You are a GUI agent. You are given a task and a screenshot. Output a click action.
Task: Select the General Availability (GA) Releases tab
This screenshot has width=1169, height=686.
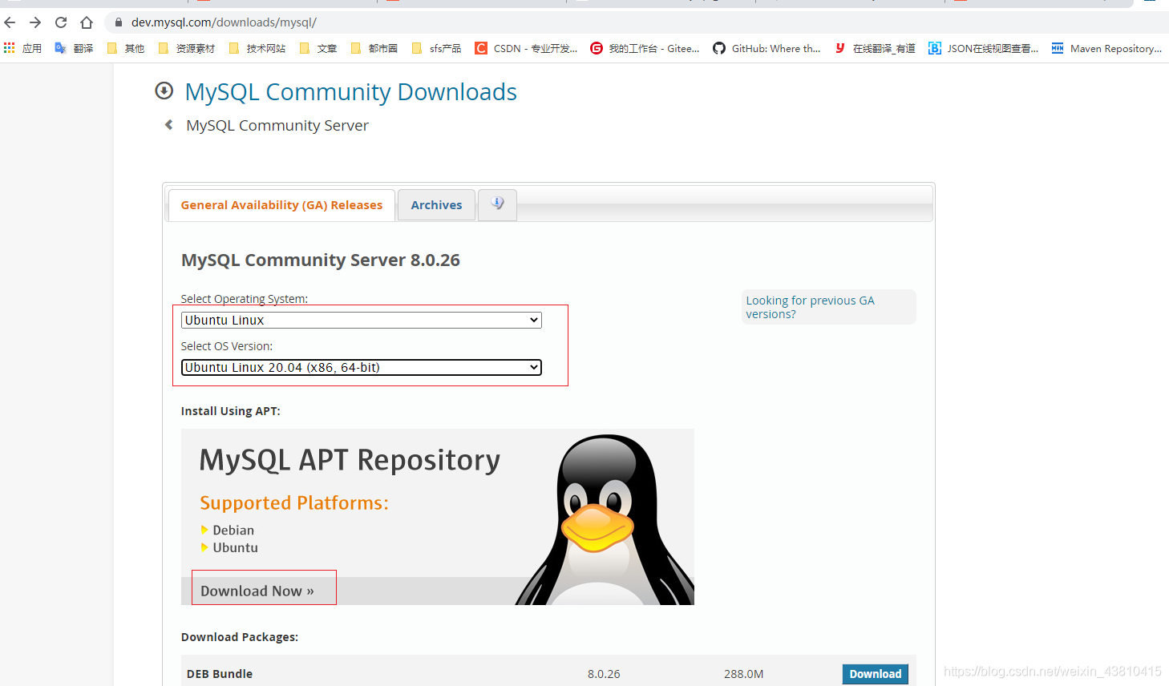pyautogui.click(x=281, y=205)
